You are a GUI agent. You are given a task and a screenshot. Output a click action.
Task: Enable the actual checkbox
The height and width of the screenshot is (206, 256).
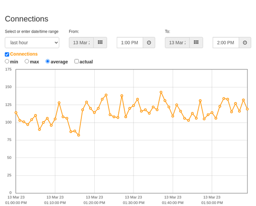pos(77,61)
